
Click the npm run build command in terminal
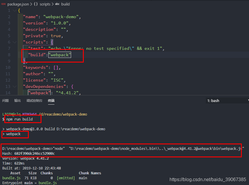click(x=19, y=119)
